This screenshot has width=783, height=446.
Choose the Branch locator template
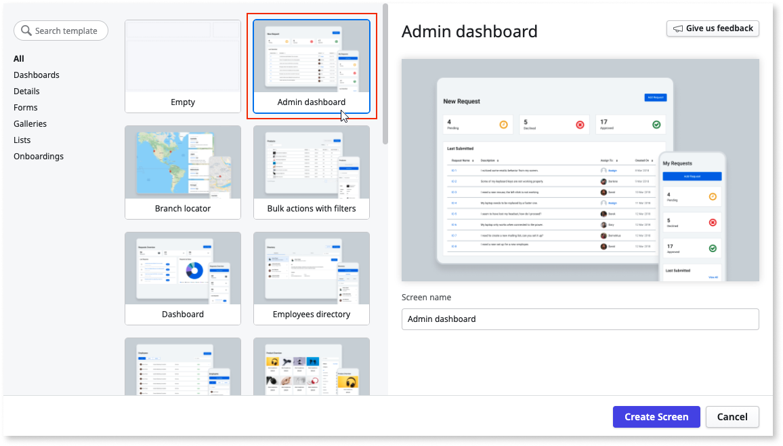[x=182, y=172]
